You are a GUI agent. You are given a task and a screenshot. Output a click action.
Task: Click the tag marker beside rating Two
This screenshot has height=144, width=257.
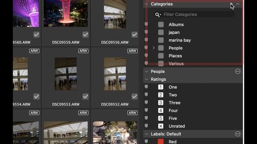(146, 95)
